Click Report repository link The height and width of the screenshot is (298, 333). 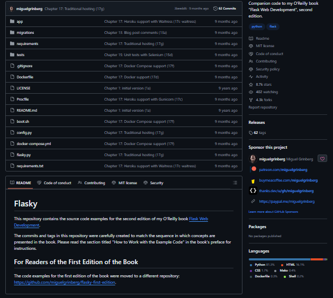click(x=263, y=107)
